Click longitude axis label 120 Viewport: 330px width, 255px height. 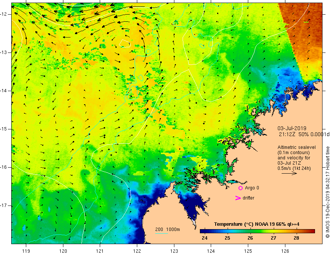[63, 251]
